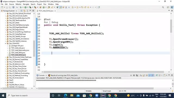174x98 pixels.
Task: Click the Back navigation arrow icon
Action: click(x=88, y=7)
